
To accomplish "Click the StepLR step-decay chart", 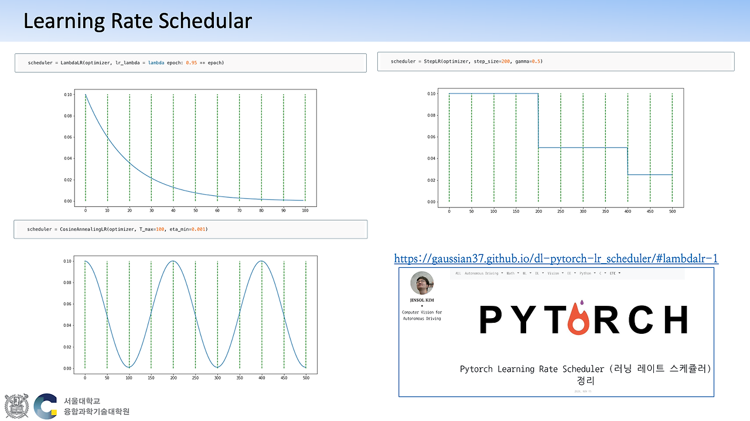I will 555,152.
